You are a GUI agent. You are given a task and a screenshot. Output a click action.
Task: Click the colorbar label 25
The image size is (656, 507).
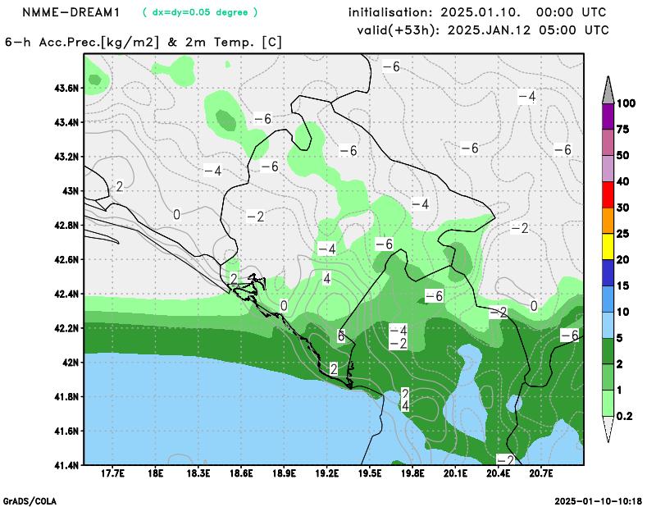(623, 234)
